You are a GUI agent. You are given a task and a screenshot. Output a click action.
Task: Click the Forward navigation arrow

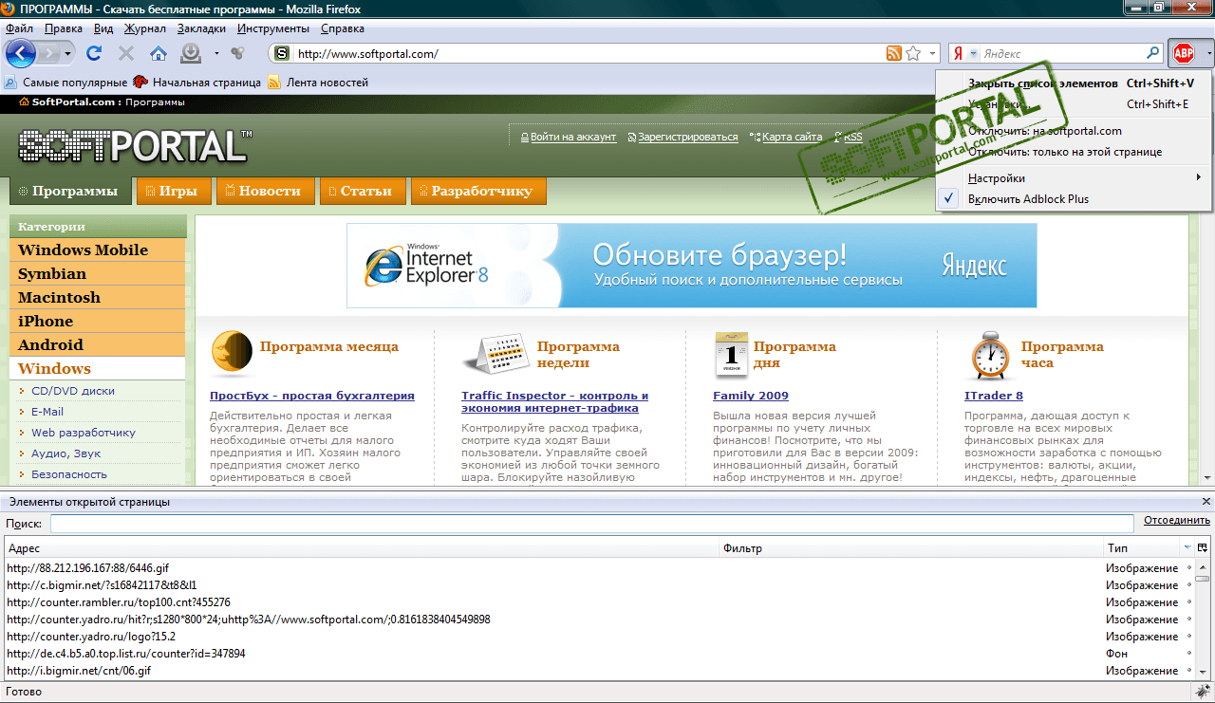(49, 53)
